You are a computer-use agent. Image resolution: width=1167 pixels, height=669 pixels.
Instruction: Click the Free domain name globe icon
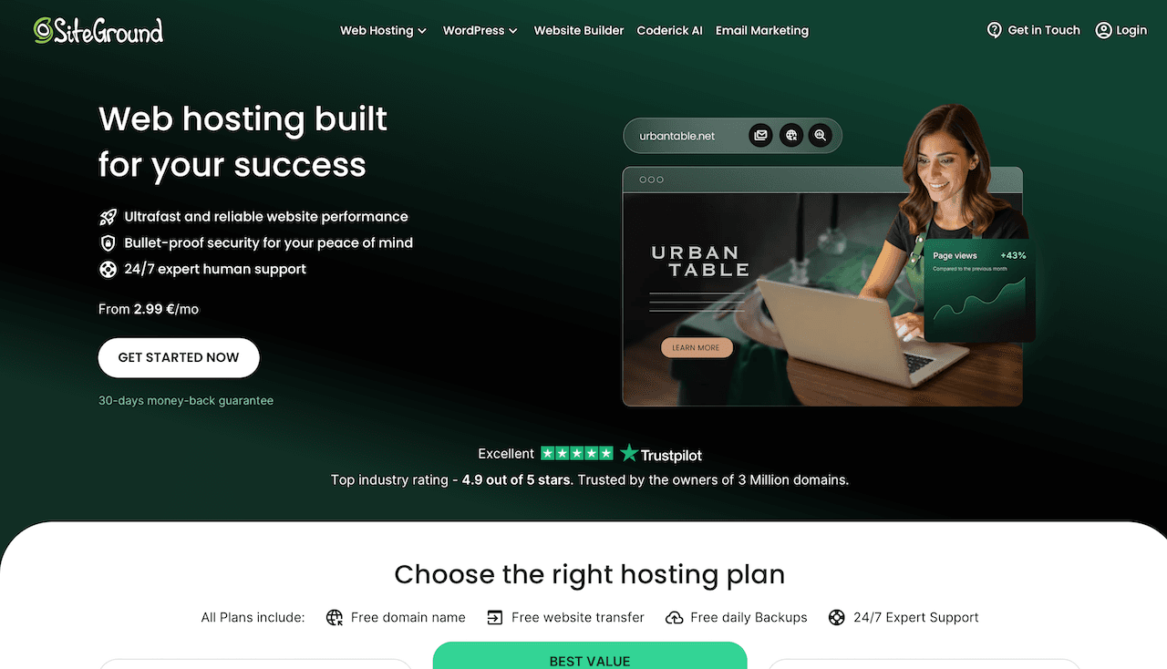coord(335,617)
